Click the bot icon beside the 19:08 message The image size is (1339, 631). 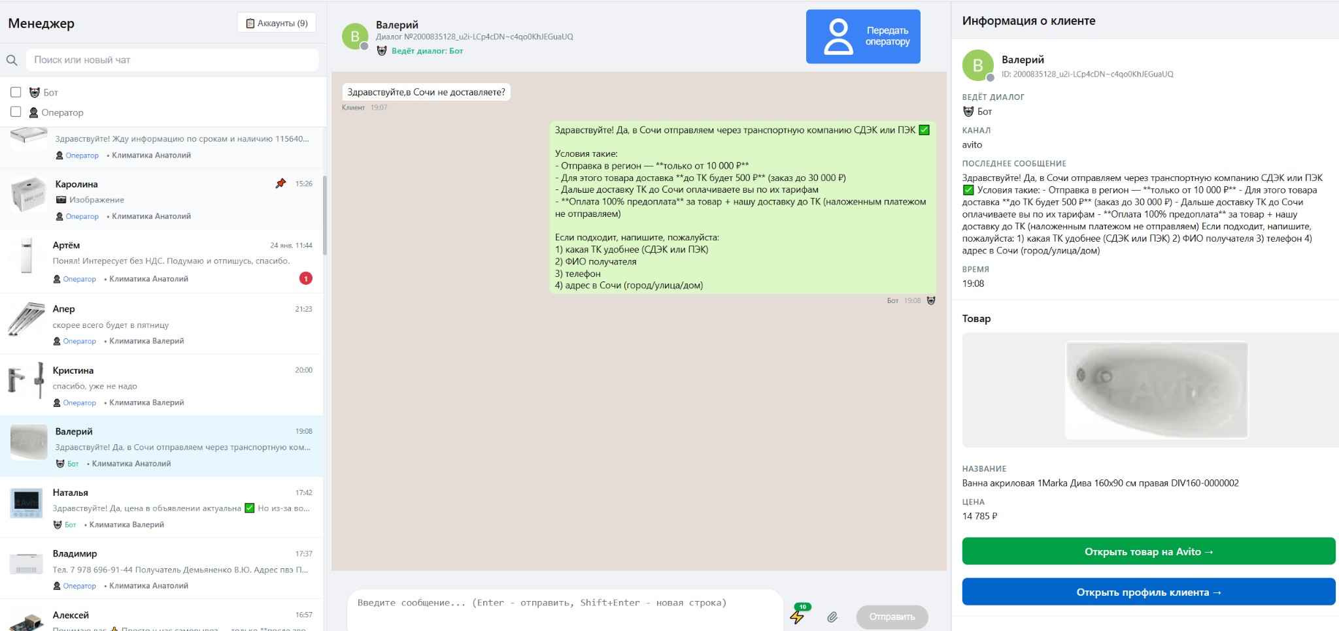[931, 300]
